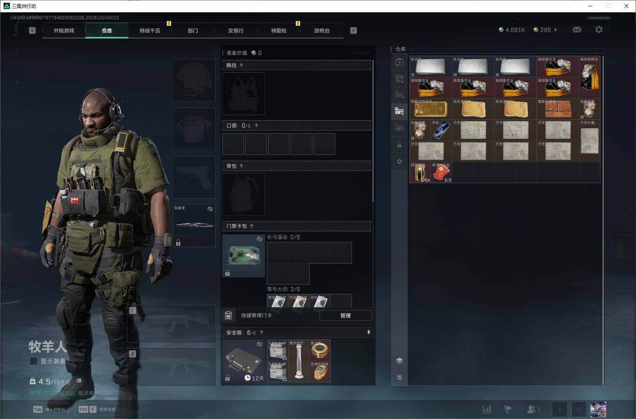Click the quick keycard management icon
The width and height of the screenshot is (636, 419).
pyautogui.click(x=228, y=315)
